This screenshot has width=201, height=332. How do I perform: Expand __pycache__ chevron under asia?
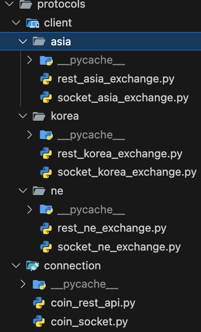(x=29, y=60)
